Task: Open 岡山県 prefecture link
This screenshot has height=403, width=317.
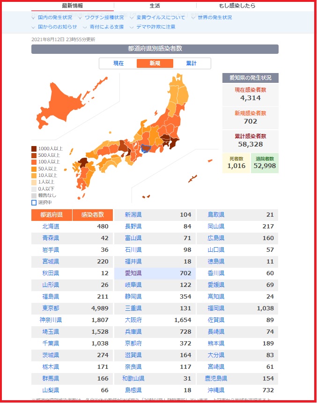Action: click(x=216, y=227)
